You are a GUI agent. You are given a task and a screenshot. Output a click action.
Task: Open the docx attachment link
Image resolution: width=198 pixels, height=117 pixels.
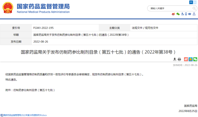pyautogui.click(x=25, y=115)
